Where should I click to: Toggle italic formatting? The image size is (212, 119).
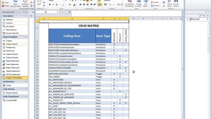53,5
